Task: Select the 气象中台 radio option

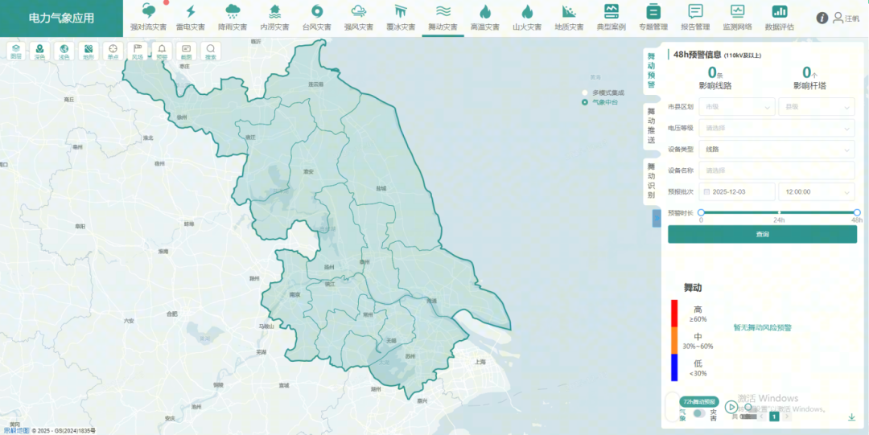Action: pos(585,102)
